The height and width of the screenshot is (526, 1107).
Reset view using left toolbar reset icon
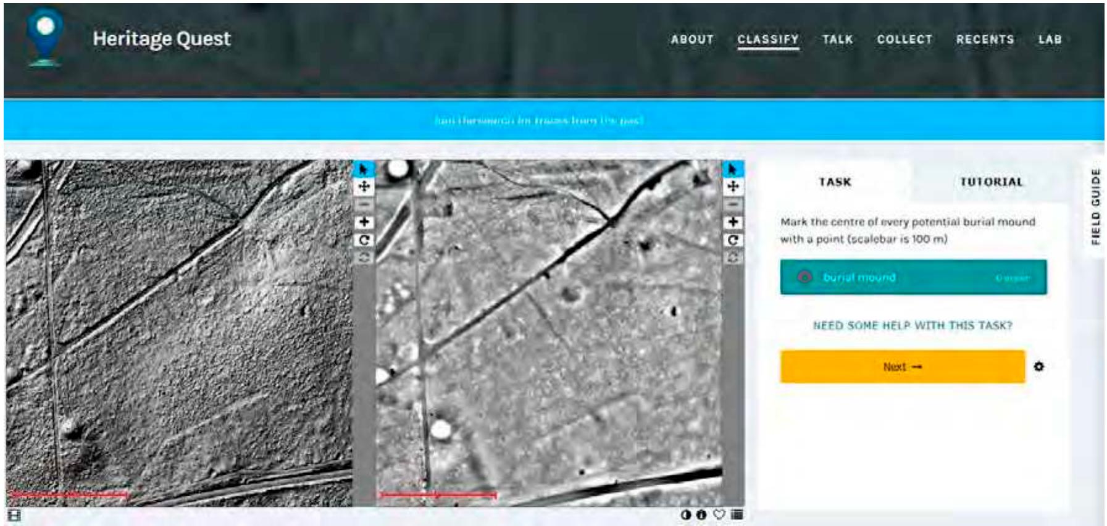(364, 257)
